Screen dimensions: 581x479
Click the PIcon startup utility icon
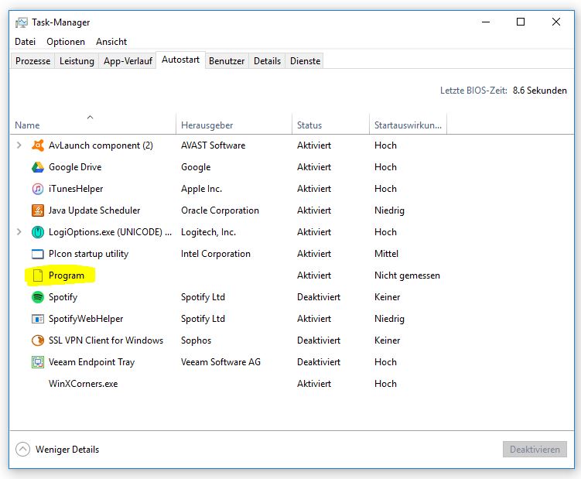point(38,254)
